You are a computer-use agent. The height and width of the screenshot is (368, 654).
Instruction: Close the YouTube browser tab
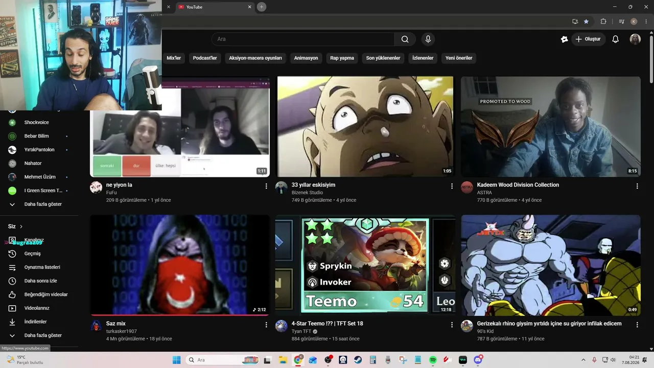250,7
